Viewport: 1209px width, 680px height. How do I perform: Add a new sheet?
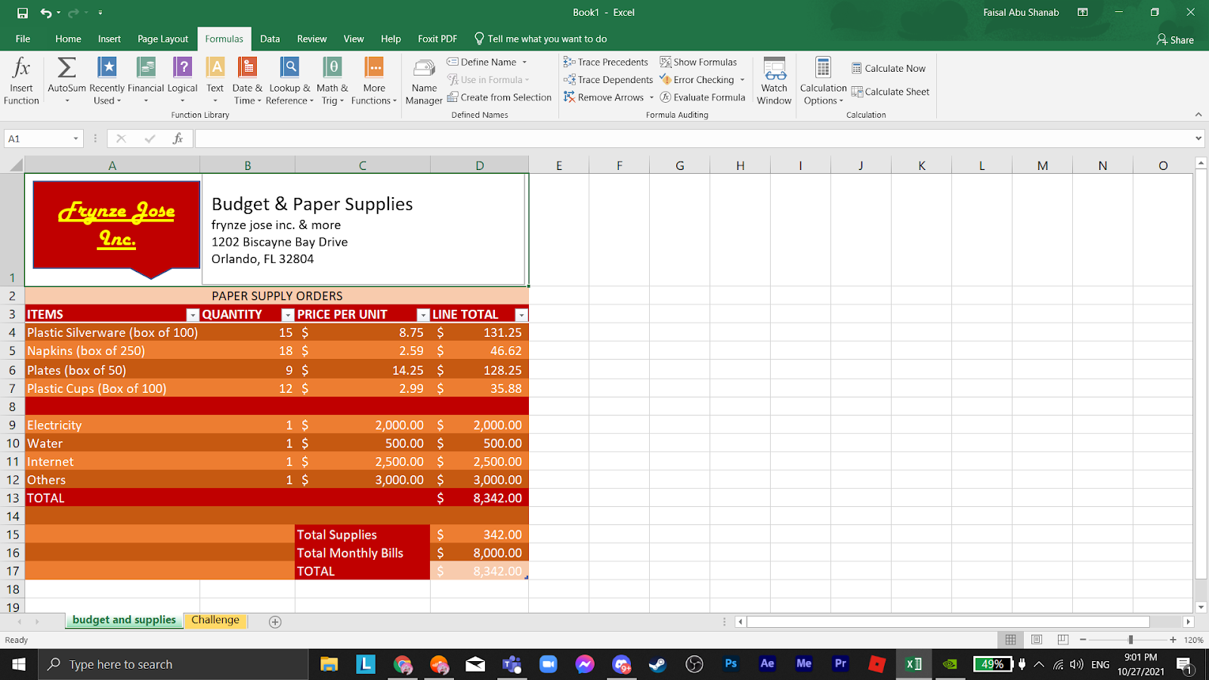[275, 622]
